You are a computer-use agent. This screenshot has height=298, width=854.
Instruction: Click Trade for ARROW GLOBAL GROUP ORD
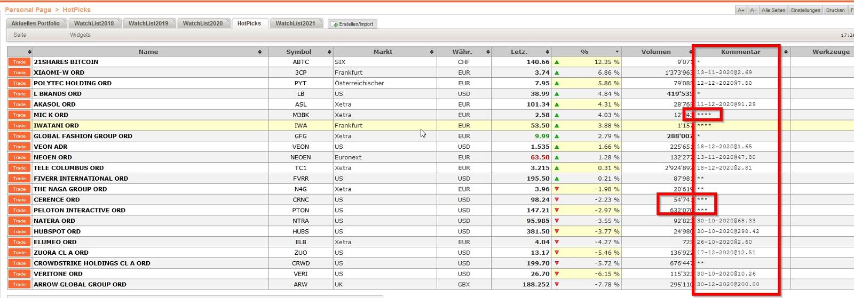(x=19, y=284)
